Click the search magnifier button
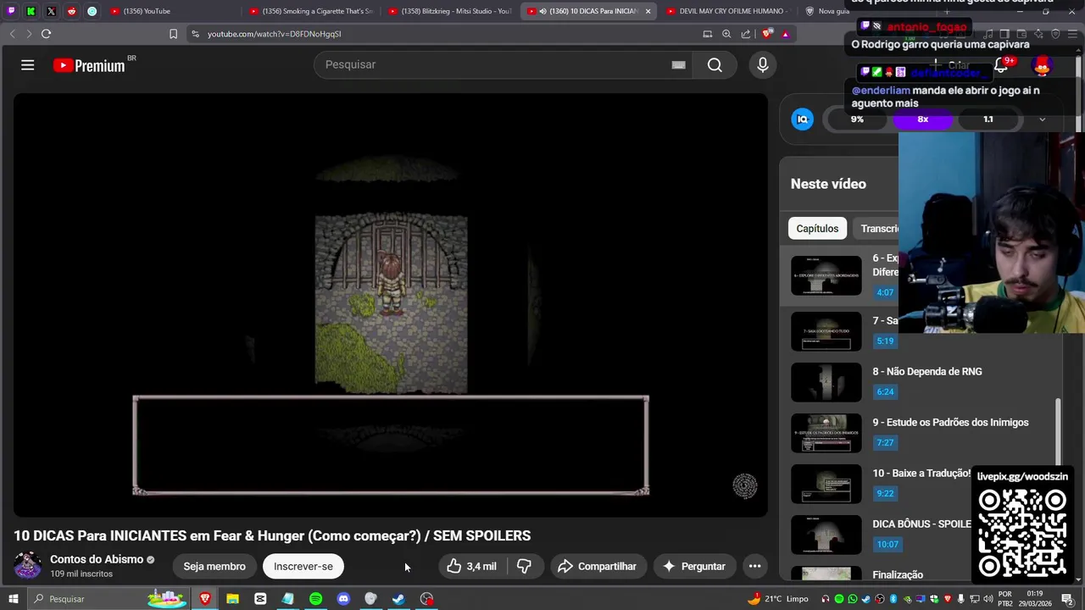This screenshot has width=1085, height=610. 715,65
